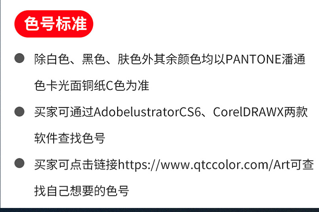Click the second gray bullet dot
Viewport: 319px width, 212px height.
[19, 112]
